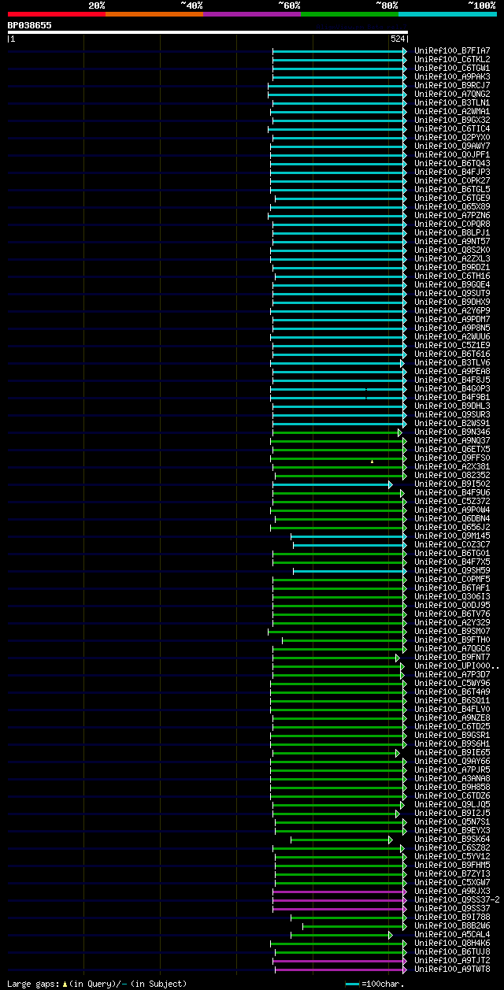Select the UniRef100_Q9SH59 label
This screenshot has height=990, width=504.
click(452, 570)
